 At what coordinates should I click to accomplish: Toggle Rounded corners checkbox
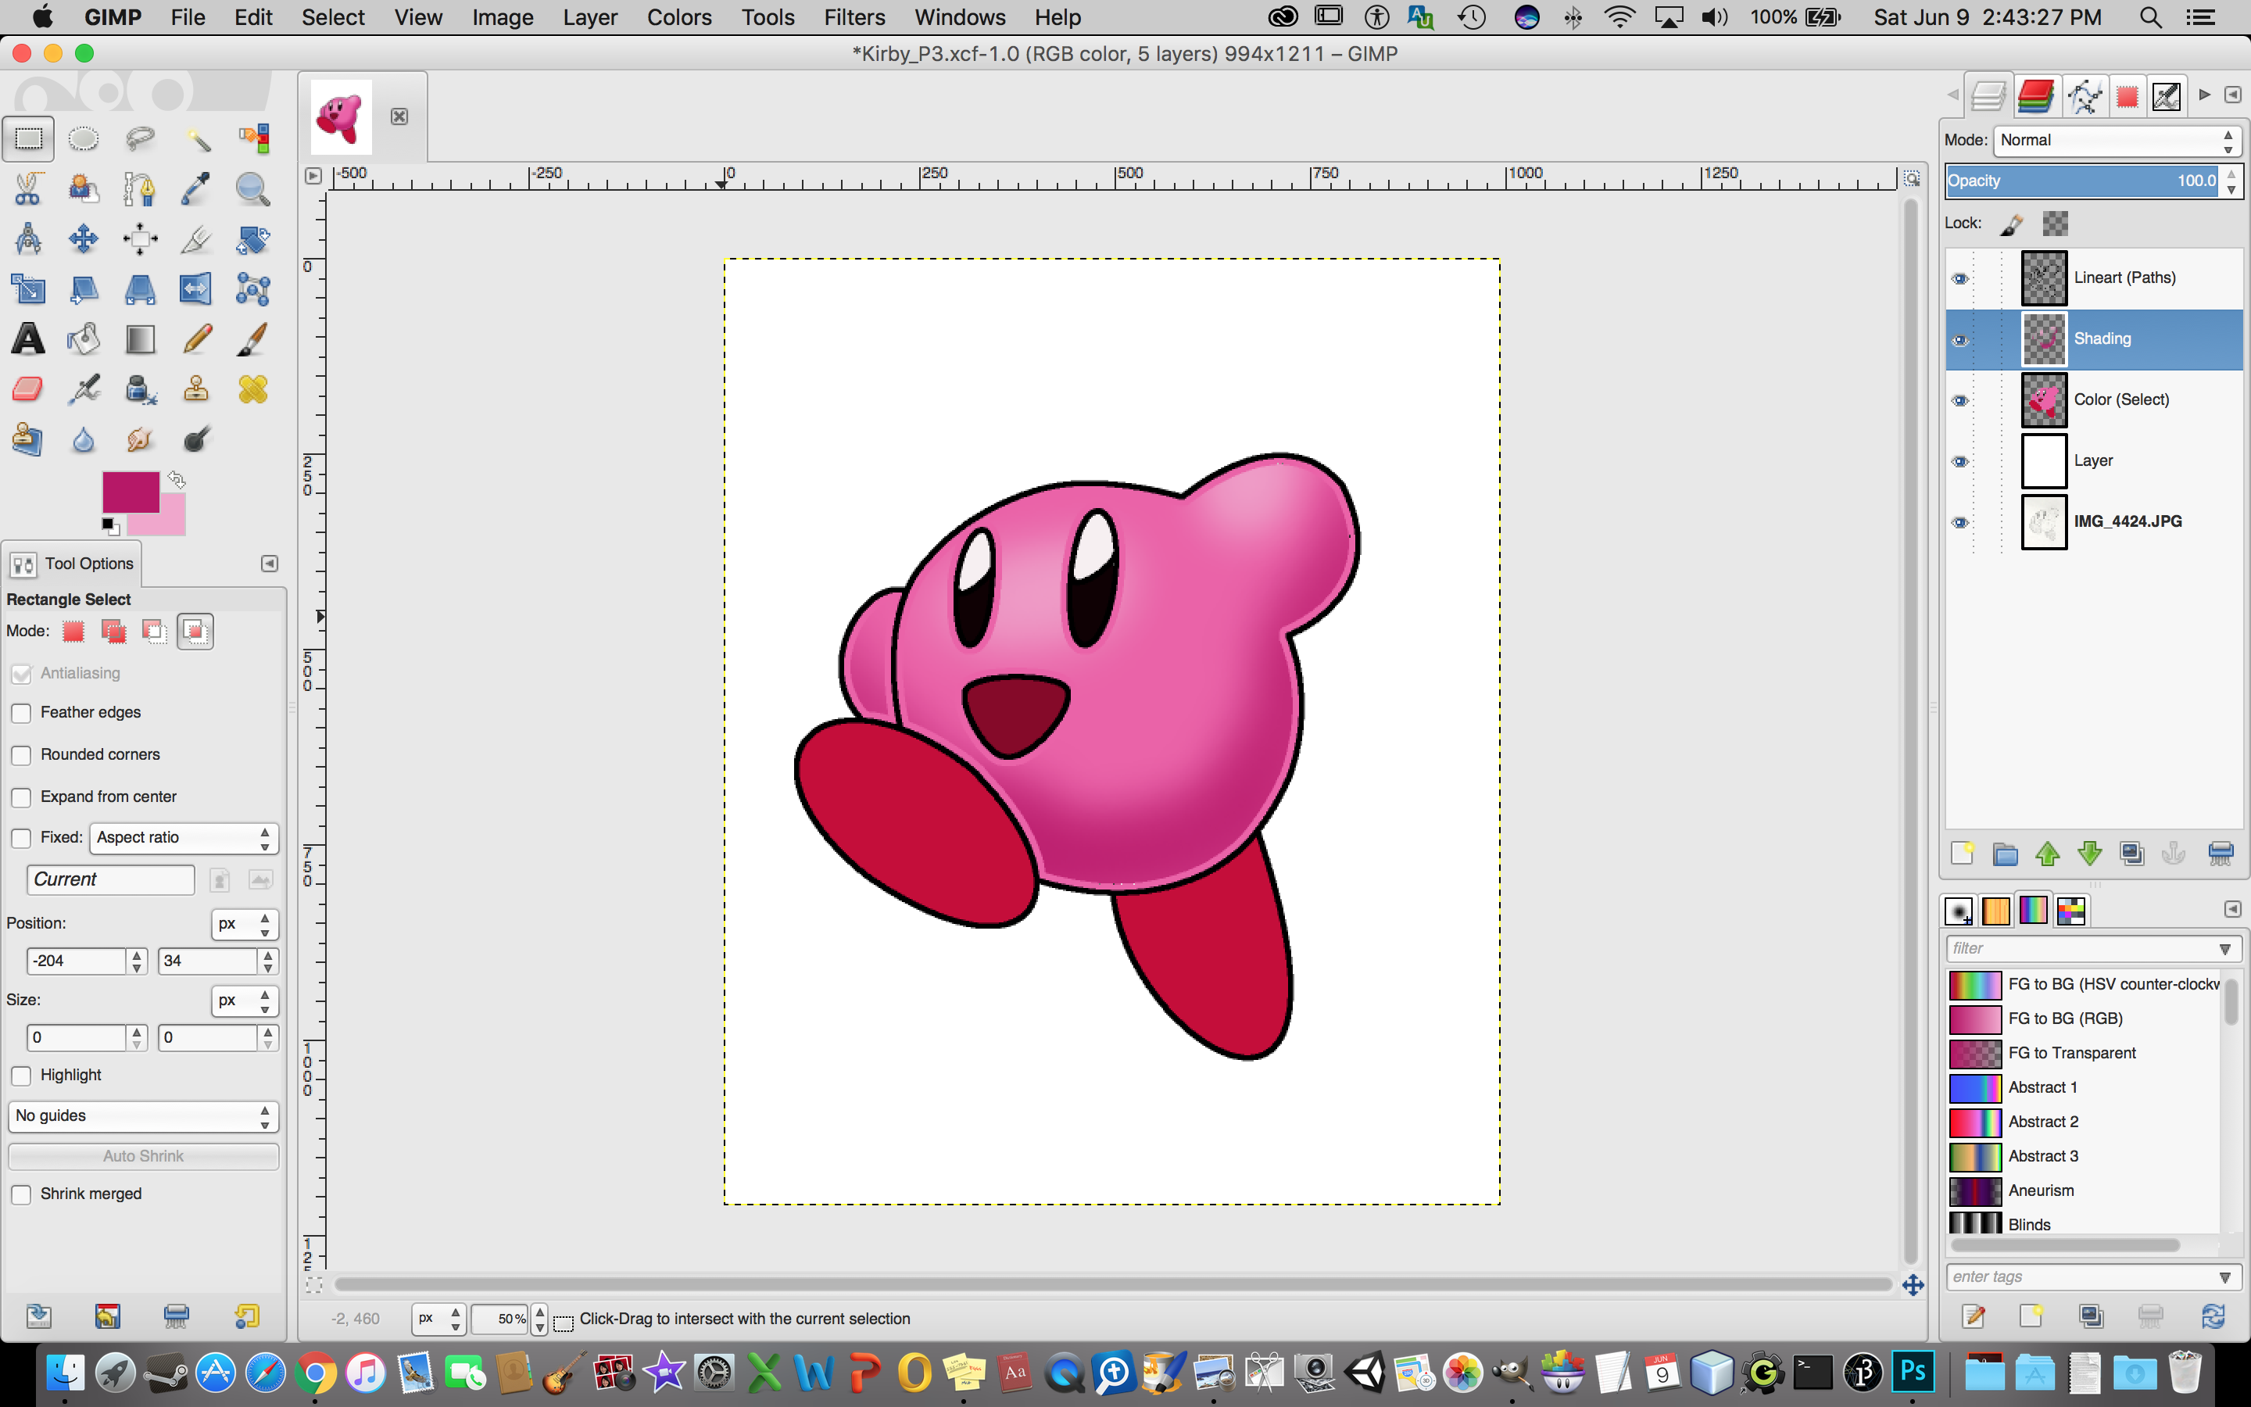click(x=21, y=754)
